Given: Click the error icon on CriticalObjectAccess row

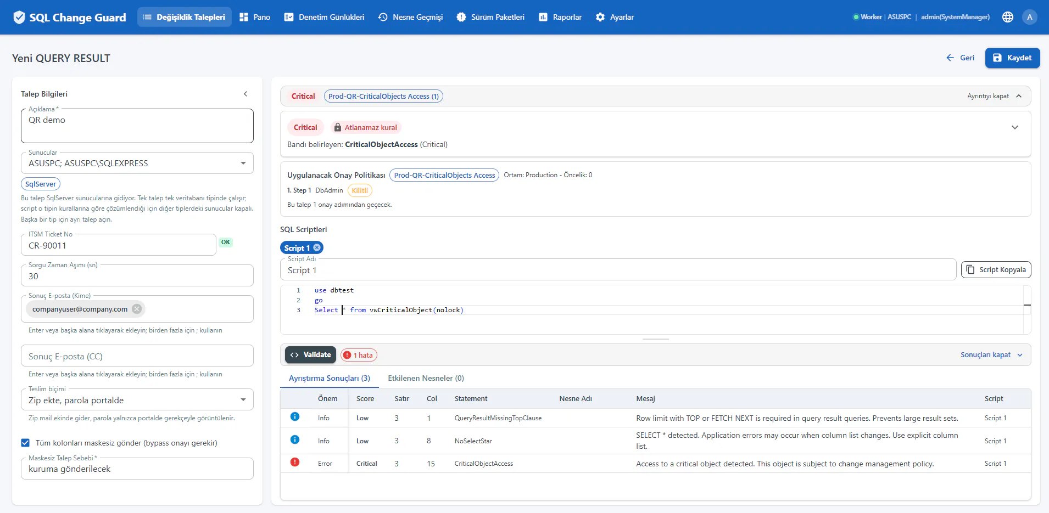Looking at the screenshot, I should click(295, 463).
